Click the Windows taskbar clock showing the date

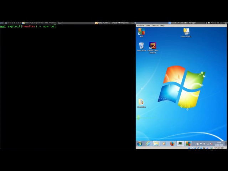219,144
